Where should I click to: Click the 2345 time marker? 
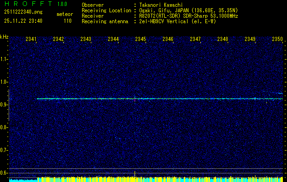pos(141,39)
